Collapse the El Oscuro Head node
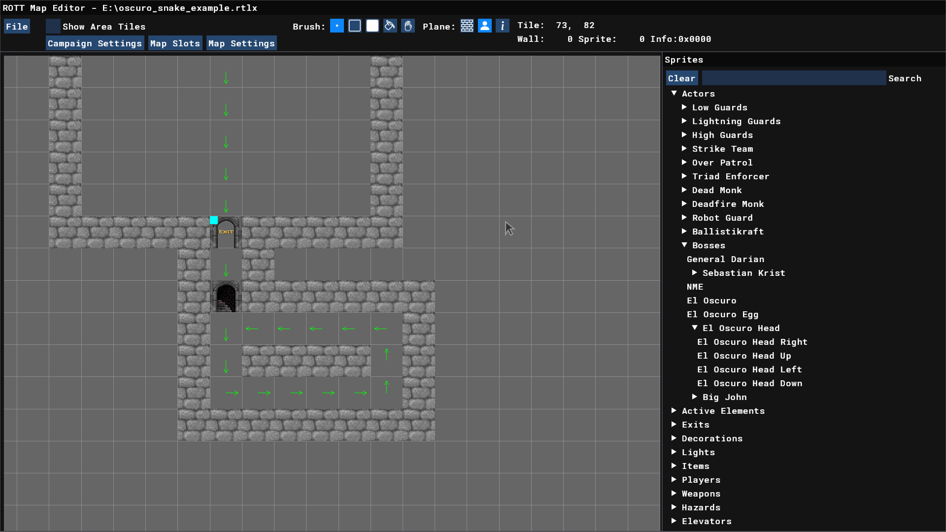The image size is (946, 532). coord(695,328)
